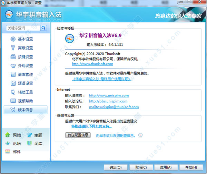The image size is (207, 174).
Task: Click the 应用(A) button
Action: click(166, 167)
